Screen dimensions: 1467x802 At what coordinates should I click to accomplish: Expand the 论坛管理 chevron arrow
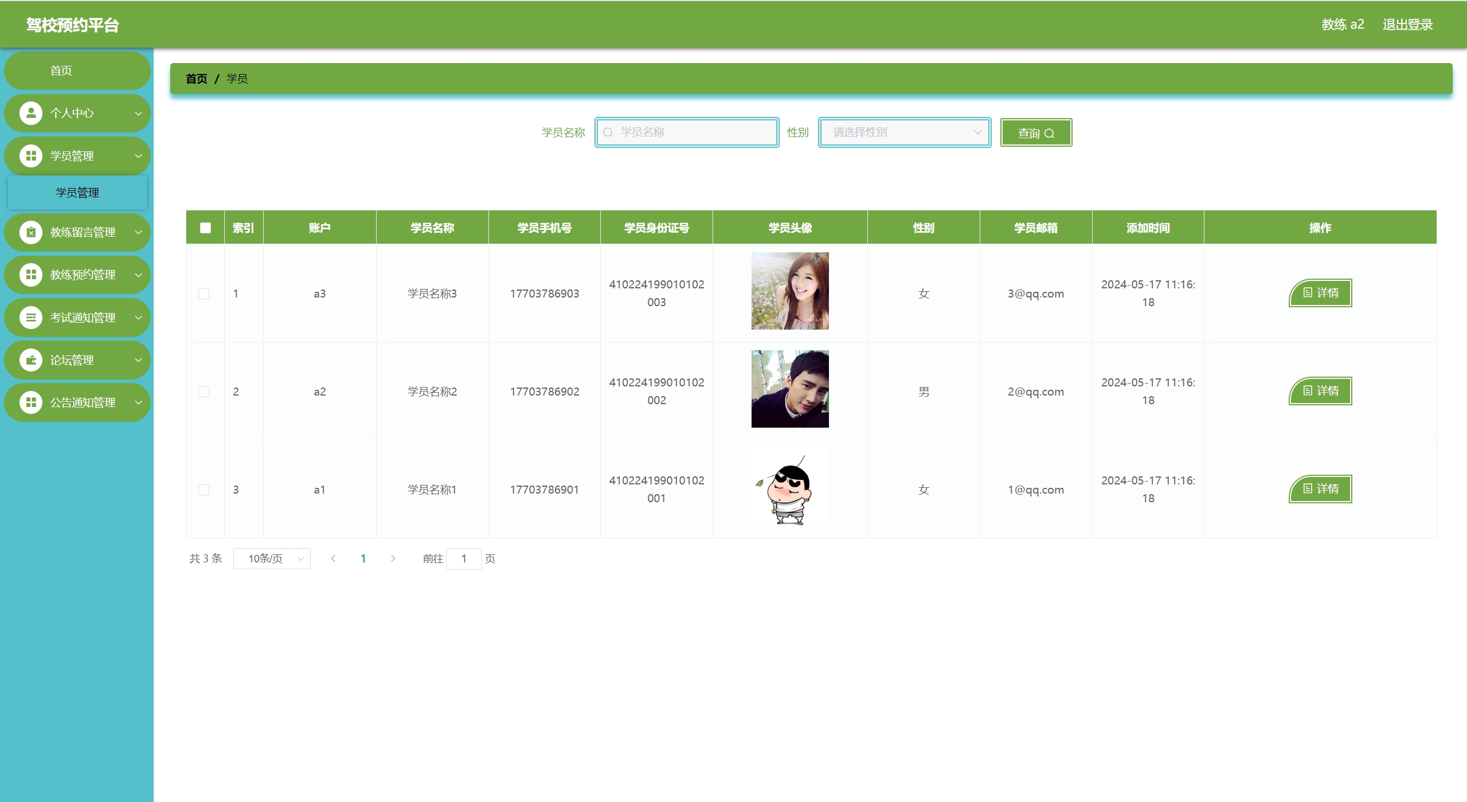138,360
